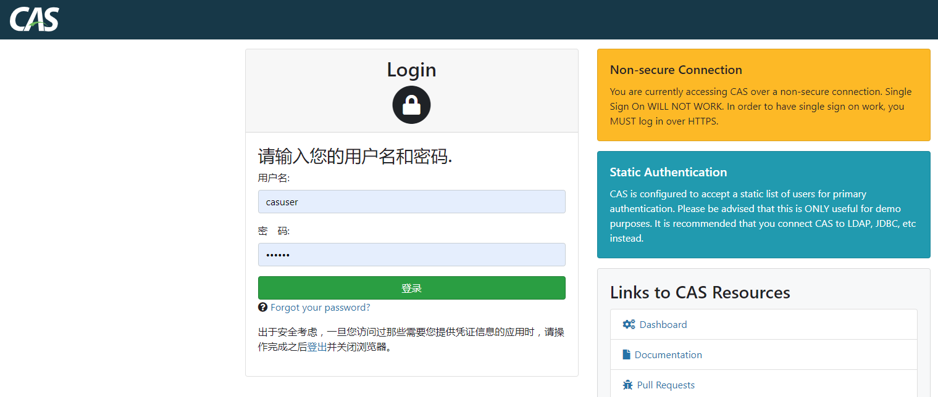
Task: Click the Pull Requests bug icon
Action: [x=627, y=385]
